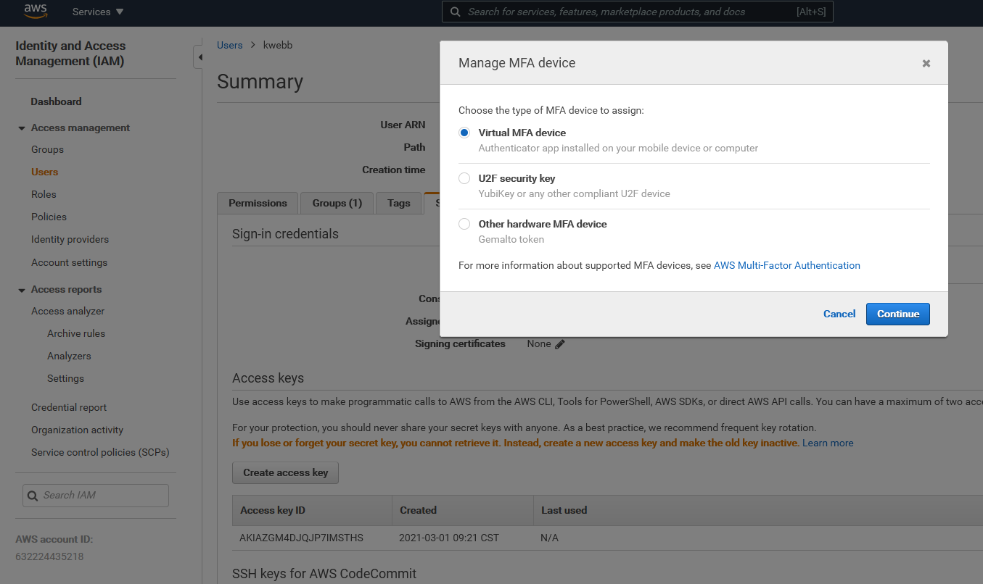983x584 pixels.
Task: Close the Manage MFA device dialog
Action: (x=926, y=63)
